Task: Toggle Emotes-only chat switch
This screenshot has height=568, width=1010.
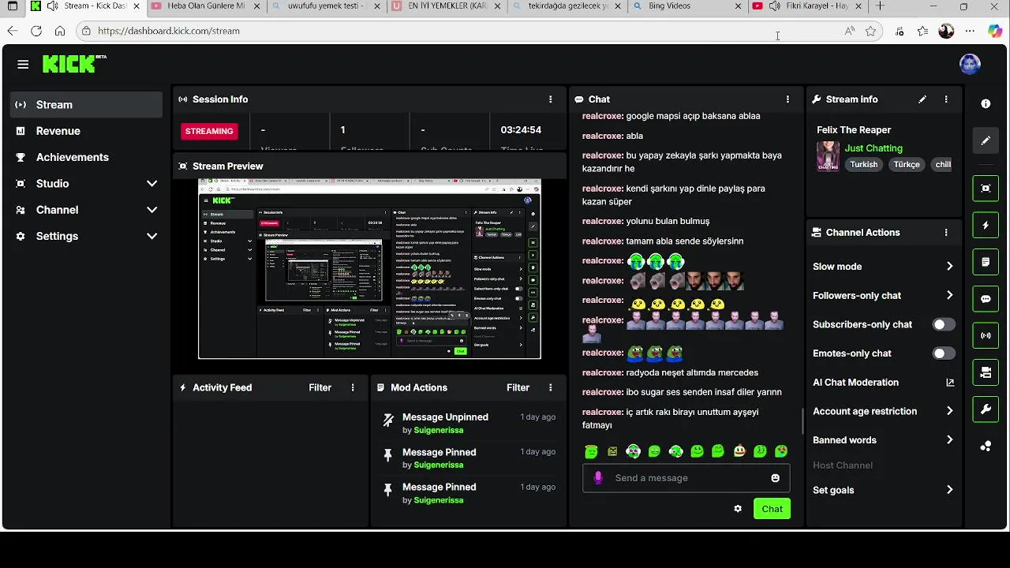Action: click(x=943, y=353)
